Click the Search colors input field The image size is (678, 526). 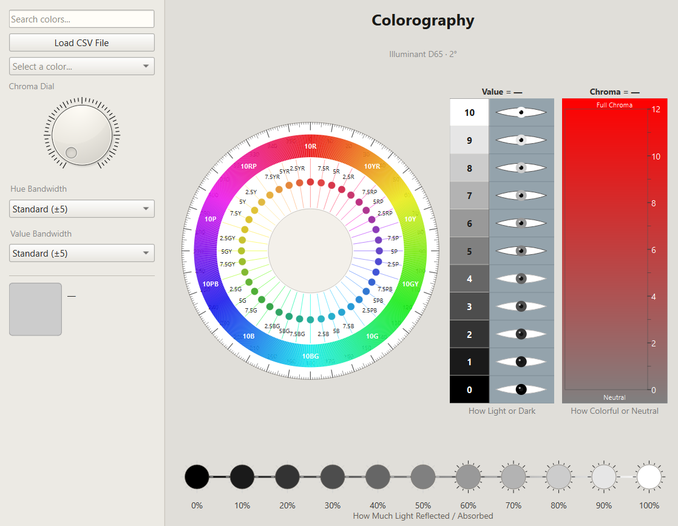click(81, 19)
